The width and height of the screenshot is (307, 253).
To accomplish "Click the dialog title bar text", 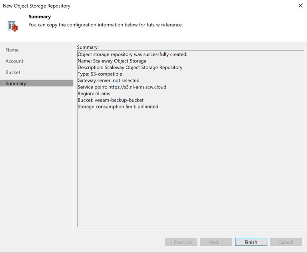I will pyautogui.click(x=37, y=6).
